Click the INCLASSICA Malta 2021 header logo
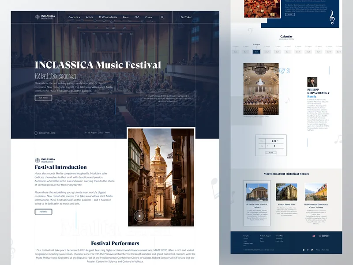 pyautogui.click(x=45, y=17)
